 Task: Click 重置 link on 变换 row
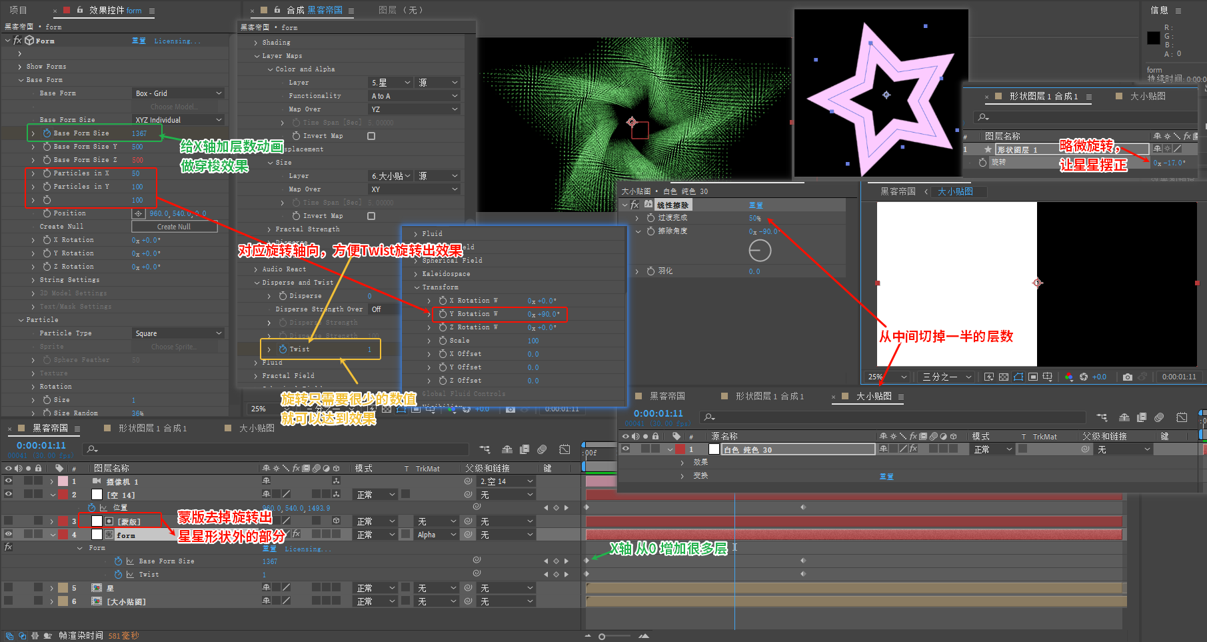point(886,477)
